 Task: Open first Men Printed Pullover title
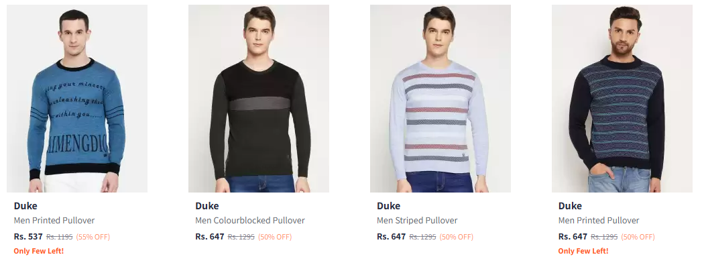pyautogui.click(x=54, y=221)
